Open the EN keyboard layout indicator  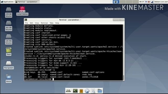(146, 2)
